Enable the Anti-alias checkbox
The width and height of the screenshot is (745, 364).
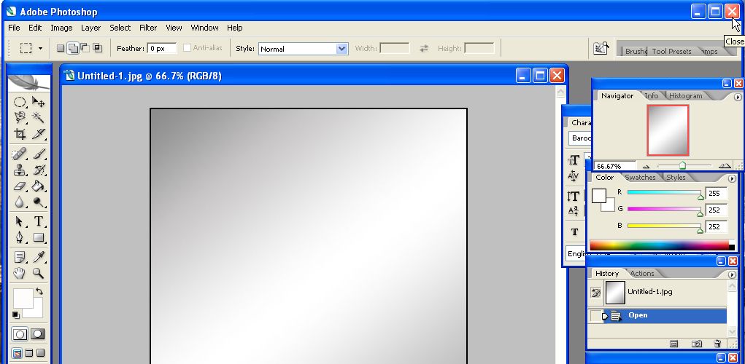tap(188, 48)
